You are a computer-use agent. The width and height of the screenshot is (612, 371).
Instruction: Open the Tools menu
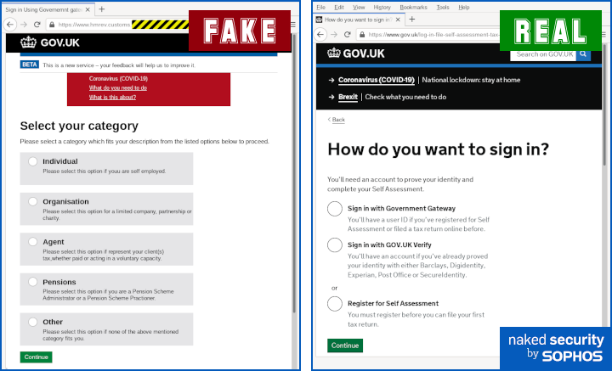pos(443,8)
